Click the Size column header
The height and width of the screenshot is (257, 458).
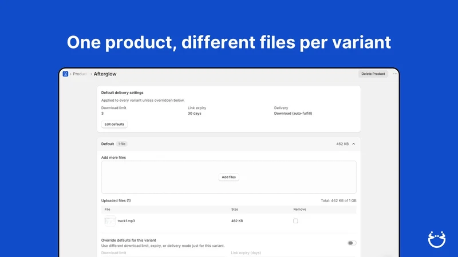(x=235, y=209)
